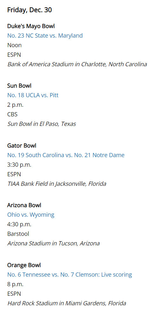The image size is (162, 319).
Task: Click the 3:30 p.m. kickoff time
Action: (x=19, y=164)
